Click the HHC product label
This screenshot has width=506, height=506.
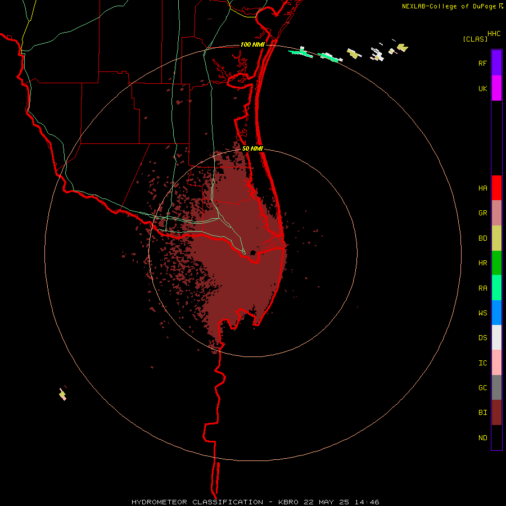[494, 34]
